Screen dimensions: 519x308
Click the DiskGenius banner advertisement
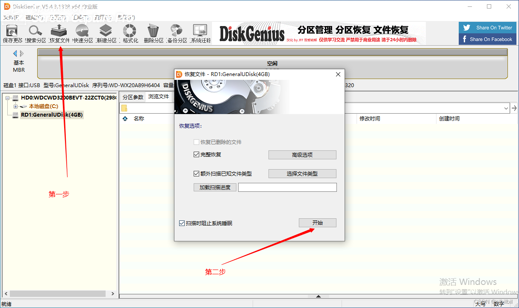click(x=319, y=33)
